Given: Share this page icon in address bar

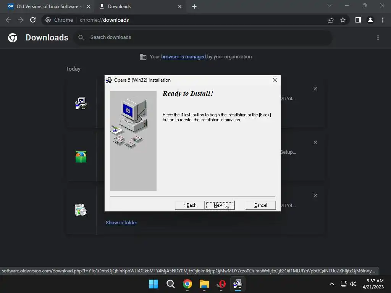Looking at the screenshot, I should click(331, 20).
